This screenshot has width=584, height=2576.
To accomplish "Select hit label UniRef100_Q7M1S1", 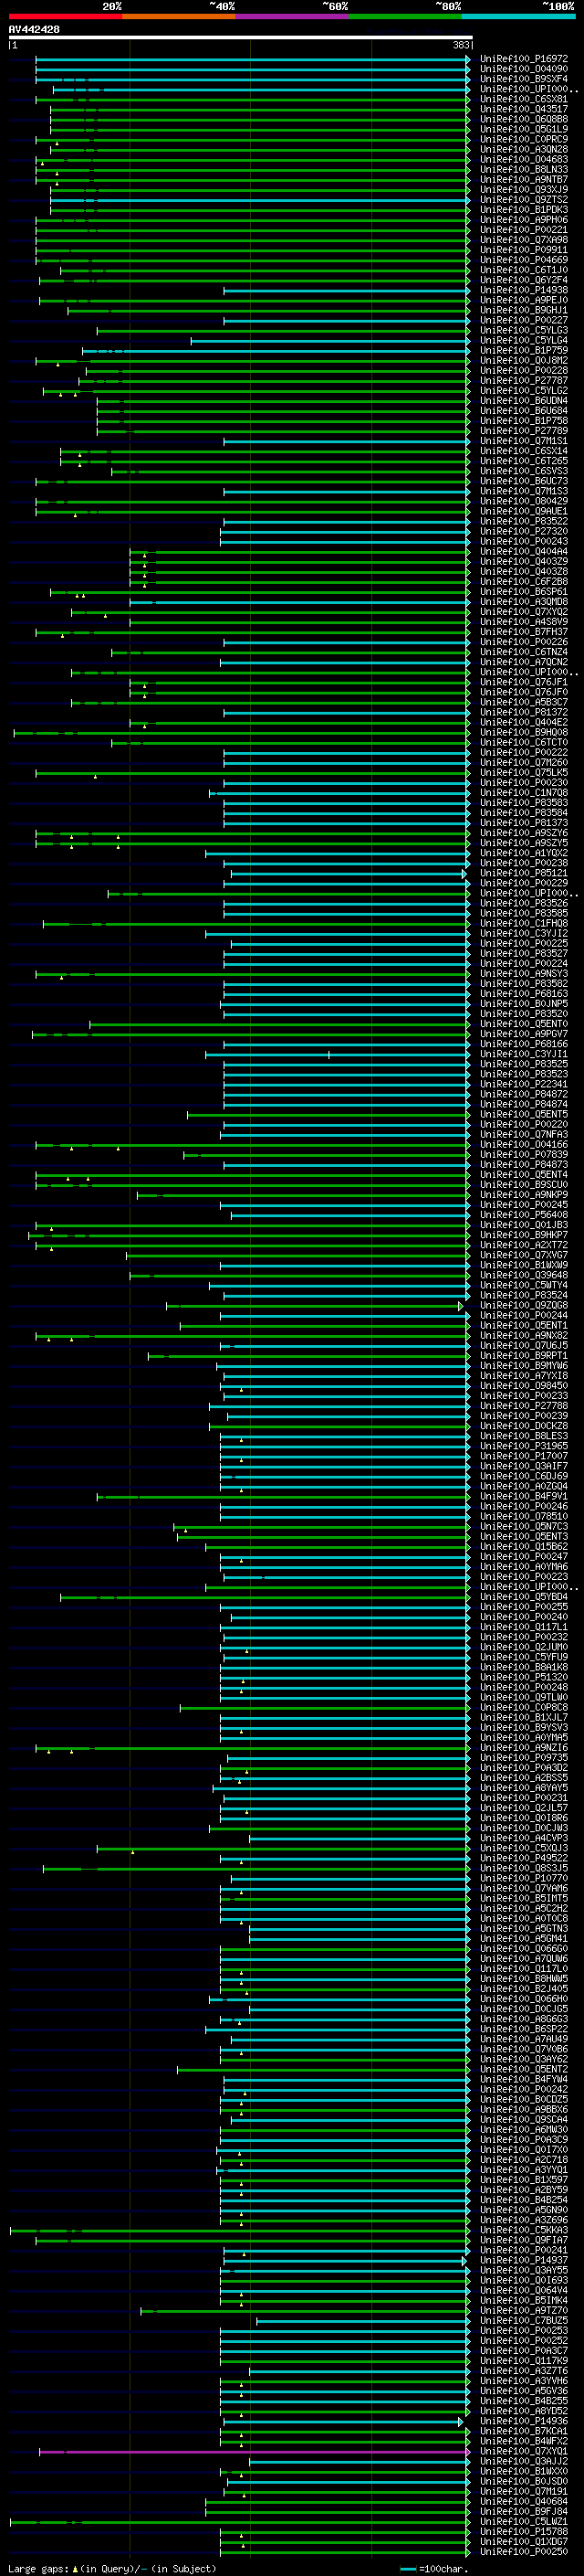I will click(x=523, y=441).
